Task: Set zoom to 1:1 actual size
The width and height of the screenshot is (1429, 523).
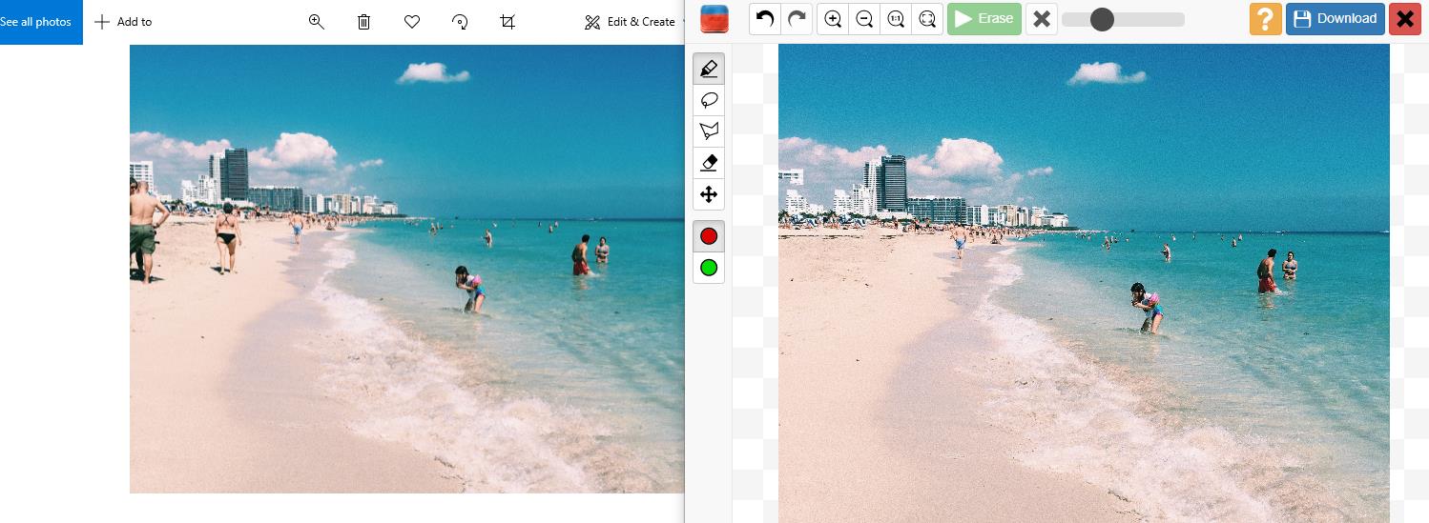Action: pos(896,19)
